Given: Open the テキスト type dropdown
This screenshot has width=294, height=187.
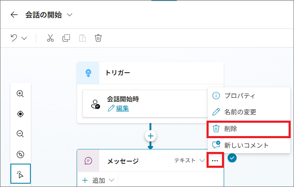Looking at the screenshot, I should point(190,160).
